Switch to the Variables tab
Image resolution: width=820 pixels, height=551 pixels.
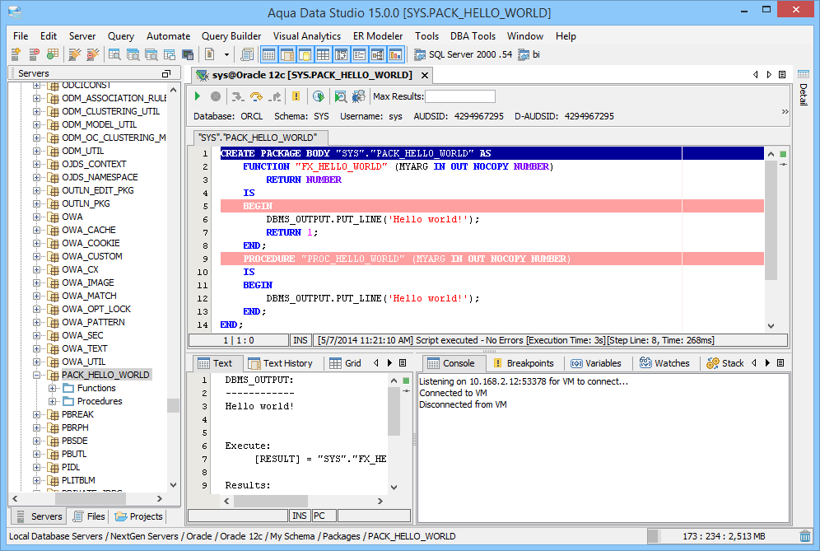pos(596,363)
